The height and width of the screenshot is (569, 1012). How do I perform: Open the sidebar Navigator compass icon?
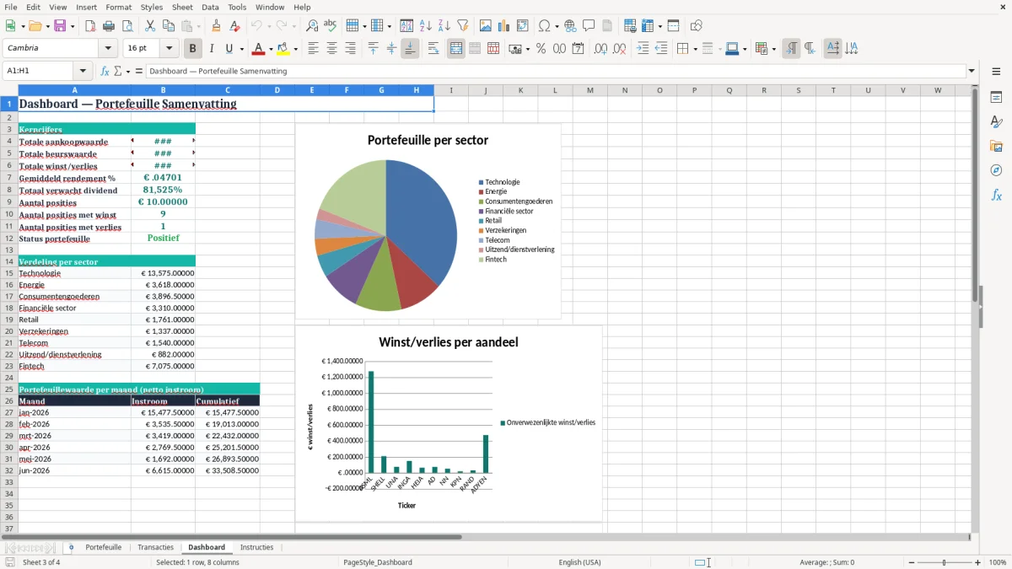click(997, 170)
